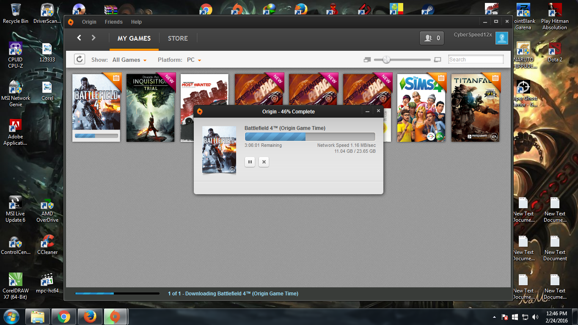Open File Explorer from the taskbar

click(x=38, y=317)
